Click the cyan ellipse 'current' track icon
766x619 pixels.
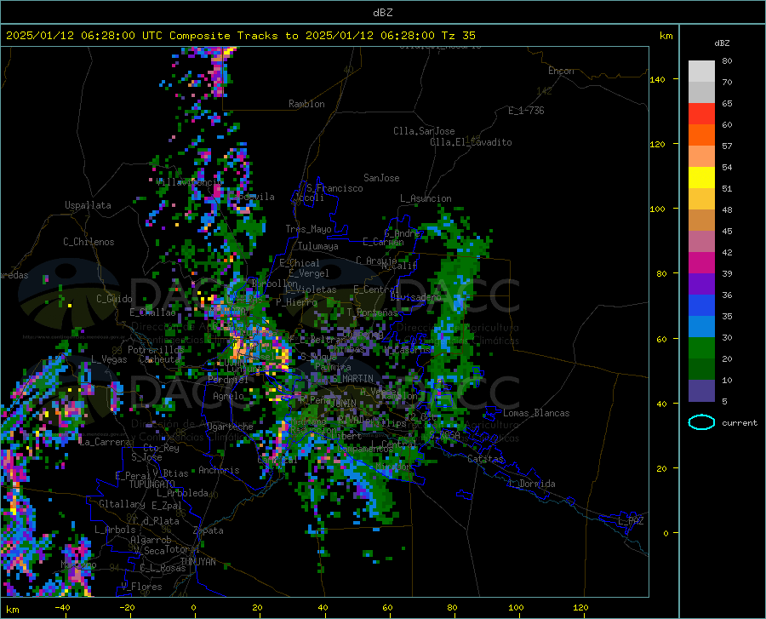[701, 422]
